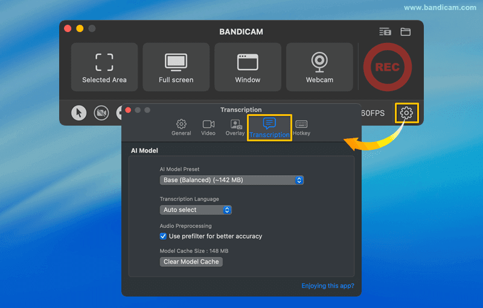This screenshot has width=483, height=308.
Task: Start recording with the REC button
Action: pos(387,67)
